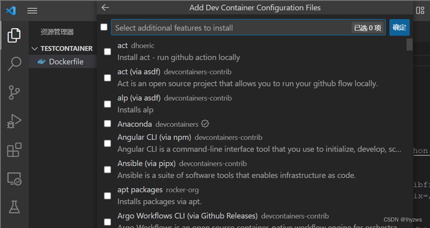
Task: Open the Extensions view
Action: 14,150
